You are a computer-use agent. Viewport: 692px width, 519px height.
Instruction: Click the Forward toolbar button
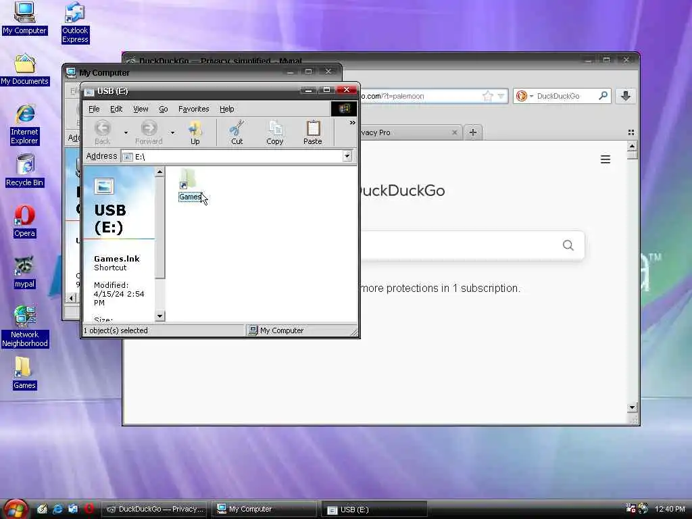149,132
